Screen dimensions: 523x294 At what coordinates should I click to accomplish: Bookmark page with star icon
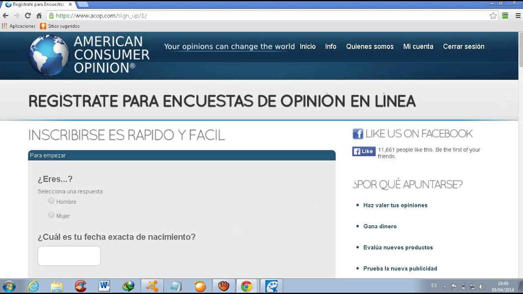click(493, 16)
